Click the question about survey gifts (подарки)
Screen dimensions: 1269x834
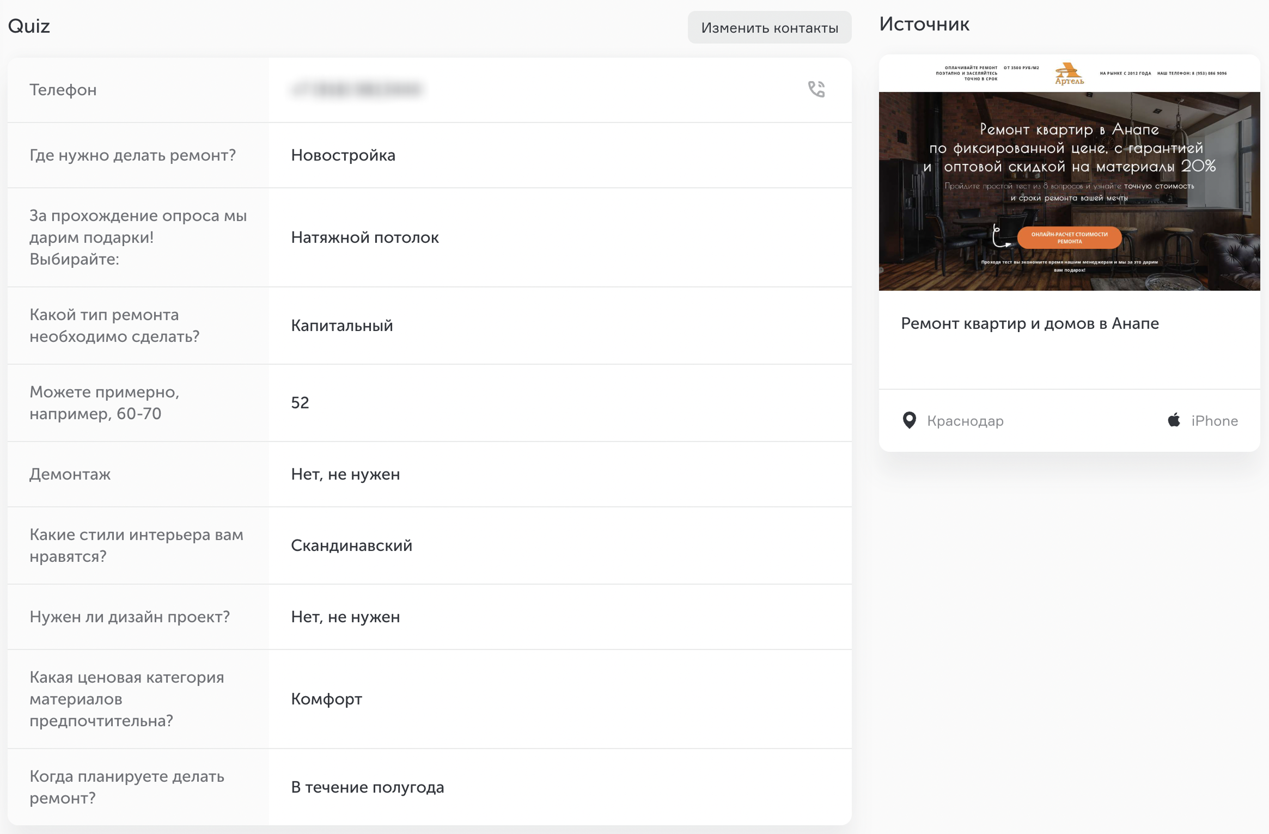click(x=138, y=237)
